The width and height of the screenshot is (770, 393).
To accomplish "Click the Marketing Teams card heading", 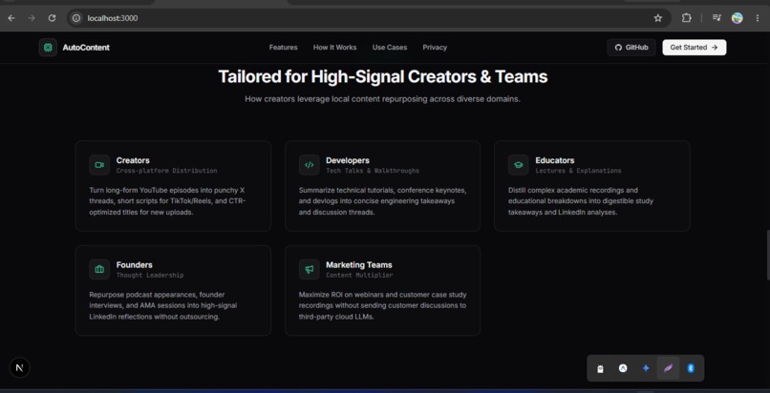I will point(359,265).
